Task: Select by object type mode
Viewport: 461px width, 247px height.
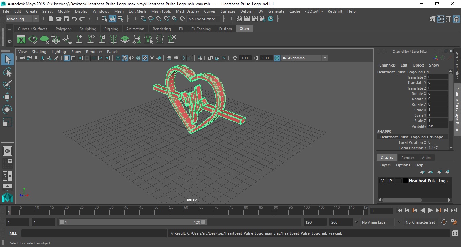Action: click(113, 19)
